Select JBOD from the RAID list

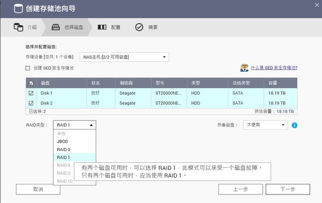[x=74, y=142]
